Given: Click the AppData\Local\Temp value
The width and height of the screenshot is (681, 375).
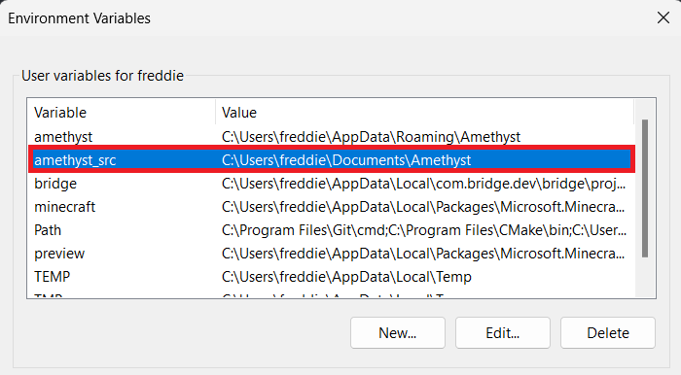Looking at the screenshot, I should coord(346,277).
